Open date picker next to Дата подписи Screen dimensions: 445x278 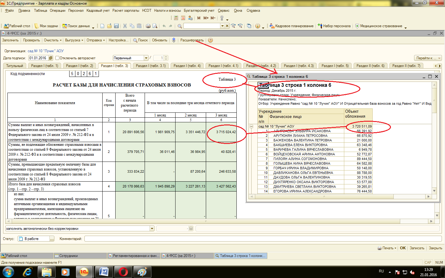(x=51, y=58)
